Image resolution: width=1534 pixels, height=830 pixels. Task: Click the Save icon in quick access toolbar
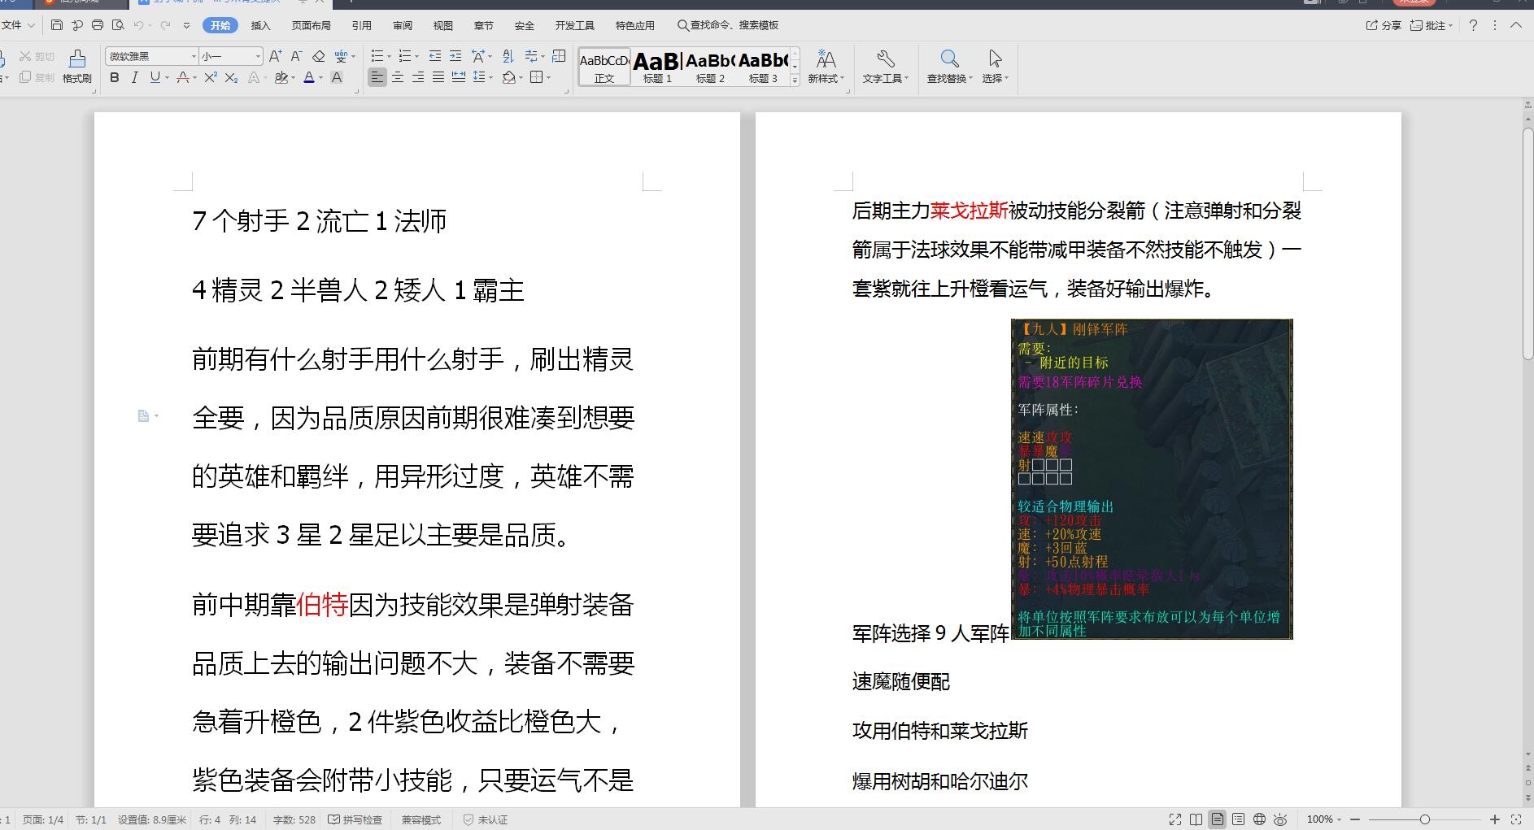click(x=56, y=25)
